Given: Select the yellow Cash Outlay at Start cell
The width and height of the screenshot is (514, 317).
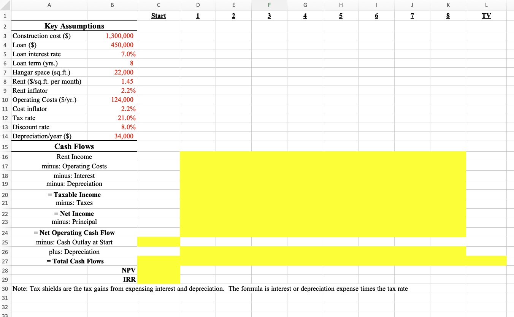Looking at the screenshot, I should (x=159, y=242).
